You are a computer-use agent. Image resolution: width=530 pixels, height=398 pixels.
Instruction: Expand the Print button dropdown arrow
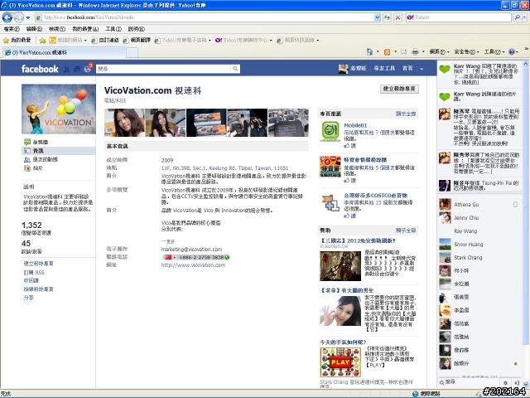[423, 51]
